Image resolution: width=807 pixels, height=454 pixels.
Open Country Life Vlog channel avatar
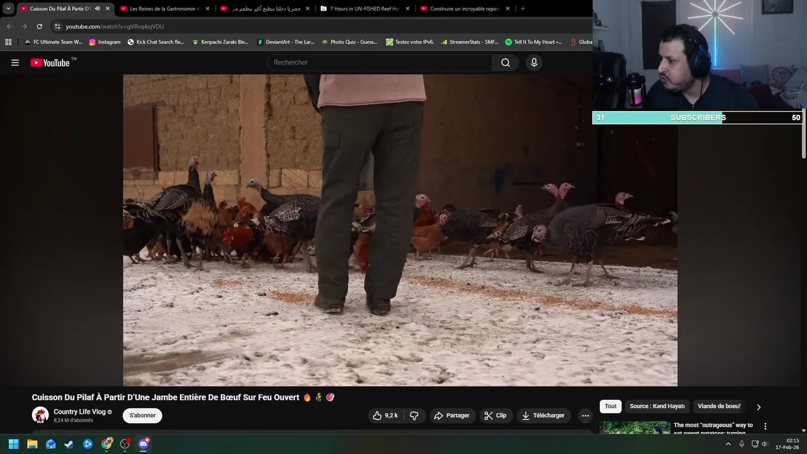[x=40, y=415]
